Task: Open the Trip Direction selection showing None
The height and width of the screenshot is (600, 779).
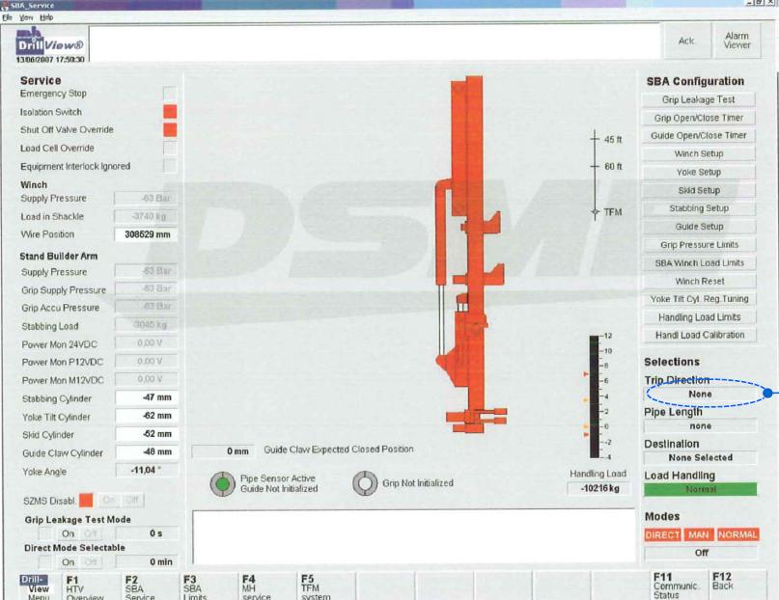Action: pyautogui.click(x=701, y=394)
